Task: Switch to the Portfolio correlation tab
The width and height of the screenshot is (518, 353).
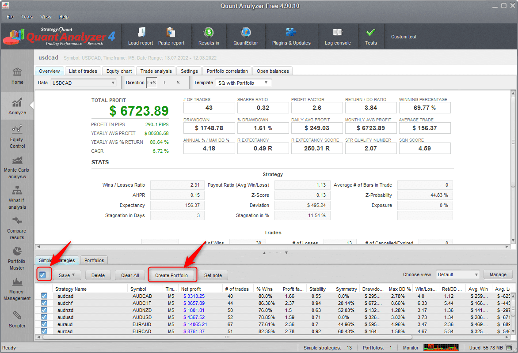Action: (x=227, y=71)
